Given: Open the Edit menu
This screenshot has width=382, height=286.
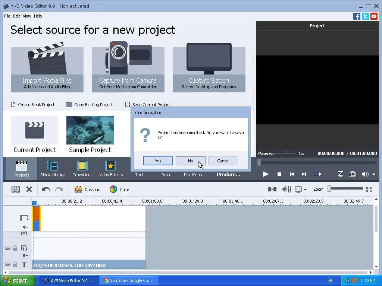Looking at the screenshot, I should point(16,16).
